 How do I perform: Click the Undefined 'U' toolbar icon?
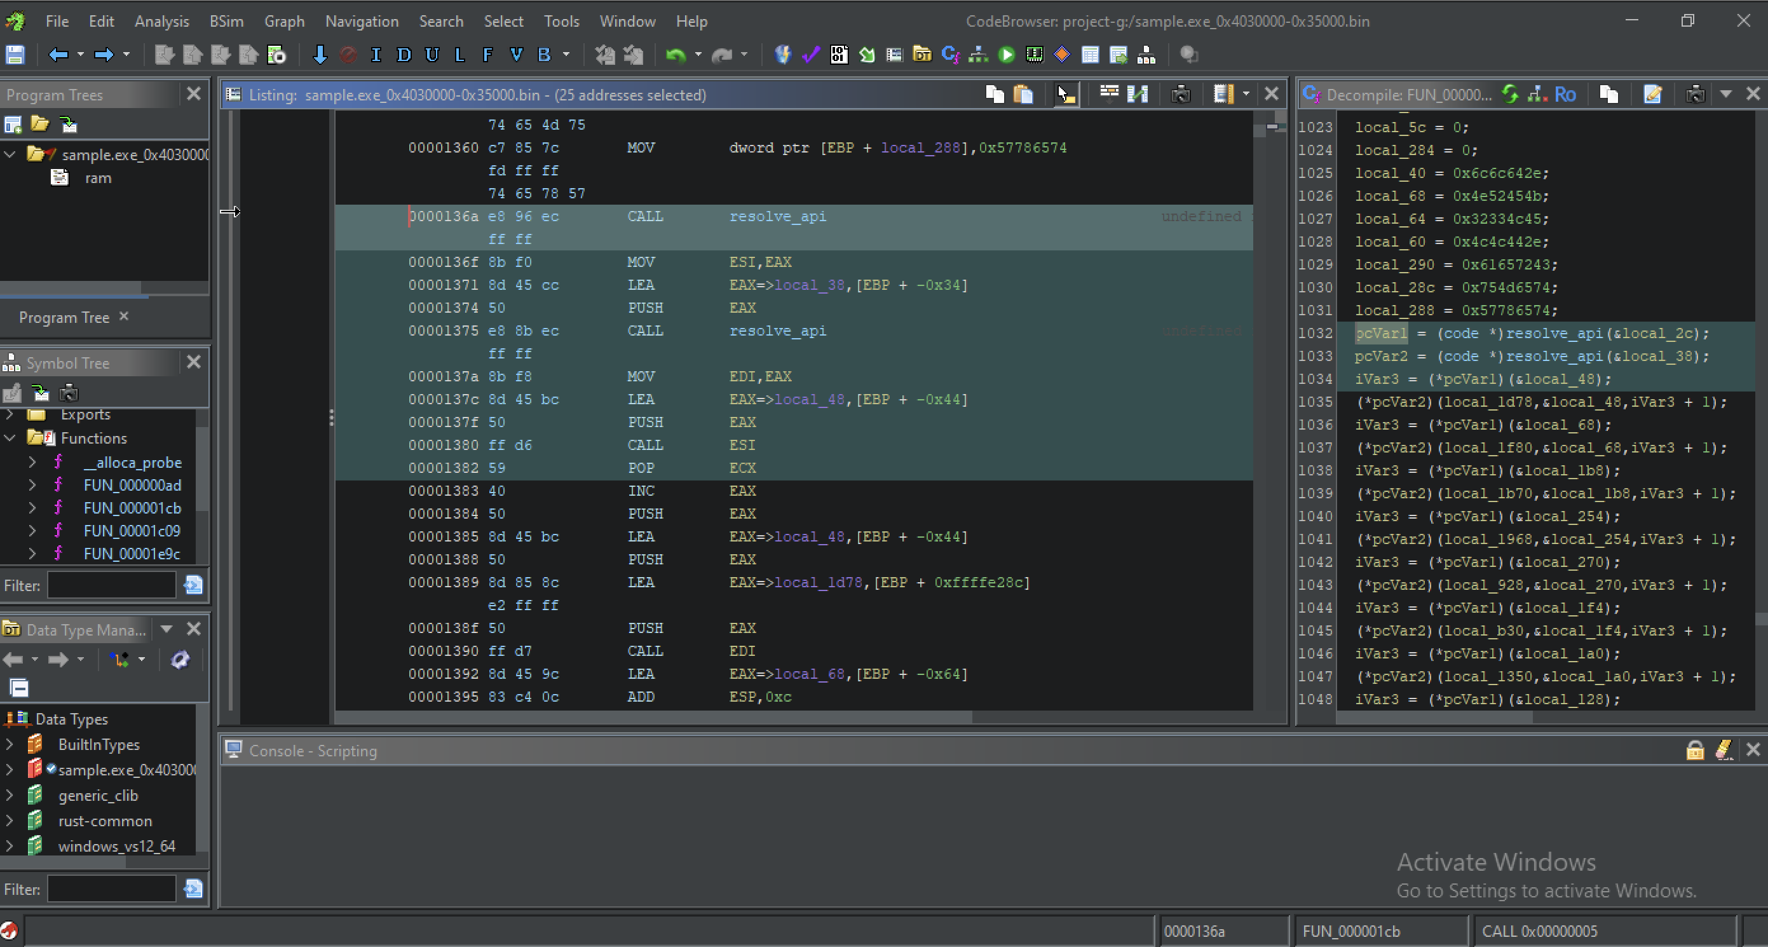(x=432, y=55)
